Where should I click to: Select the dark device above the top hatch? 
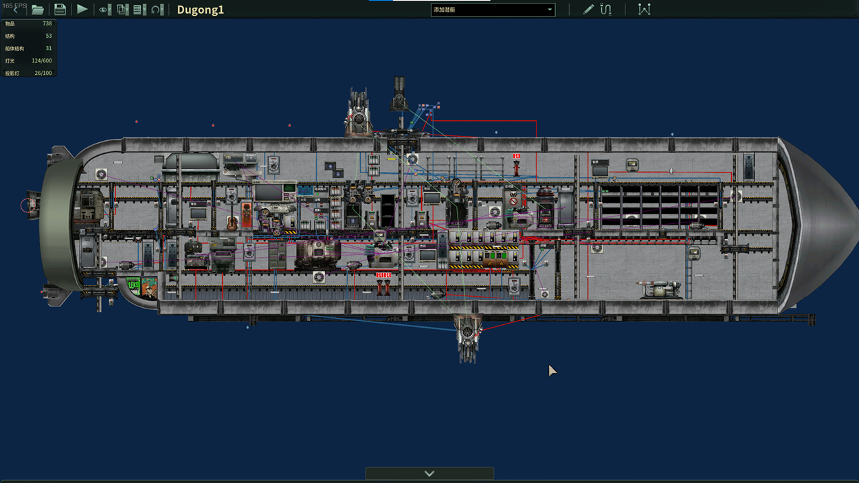tap(399, 93)
